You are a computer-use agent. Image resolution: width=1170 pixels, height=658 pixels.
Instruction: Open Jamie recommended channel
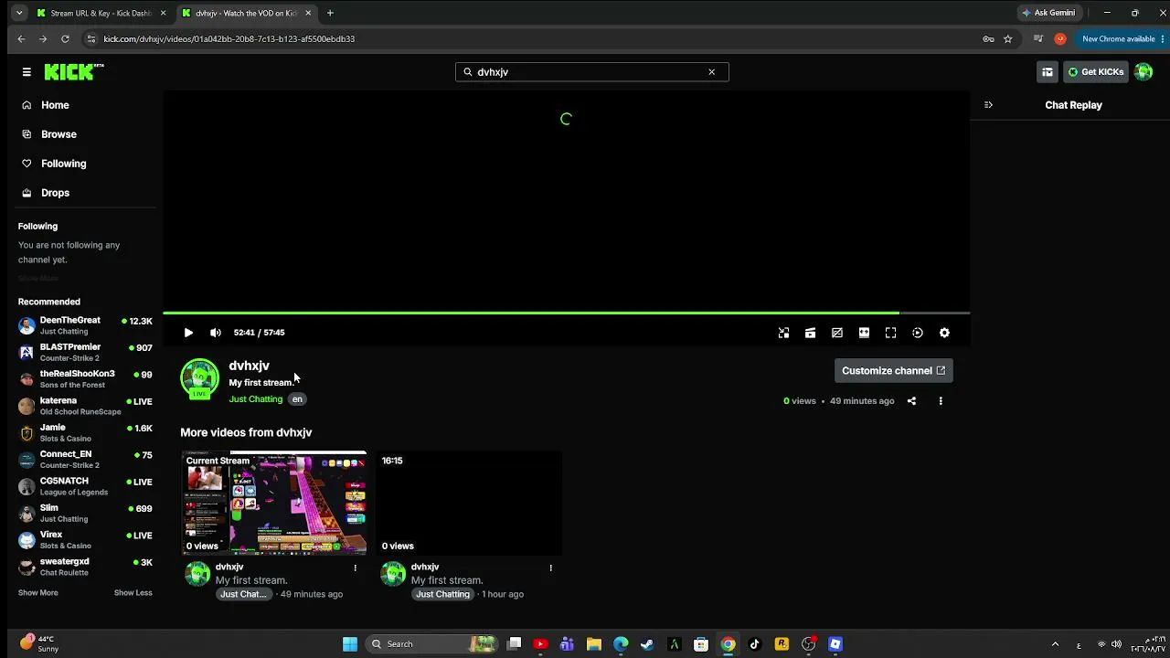pos(85,432)
